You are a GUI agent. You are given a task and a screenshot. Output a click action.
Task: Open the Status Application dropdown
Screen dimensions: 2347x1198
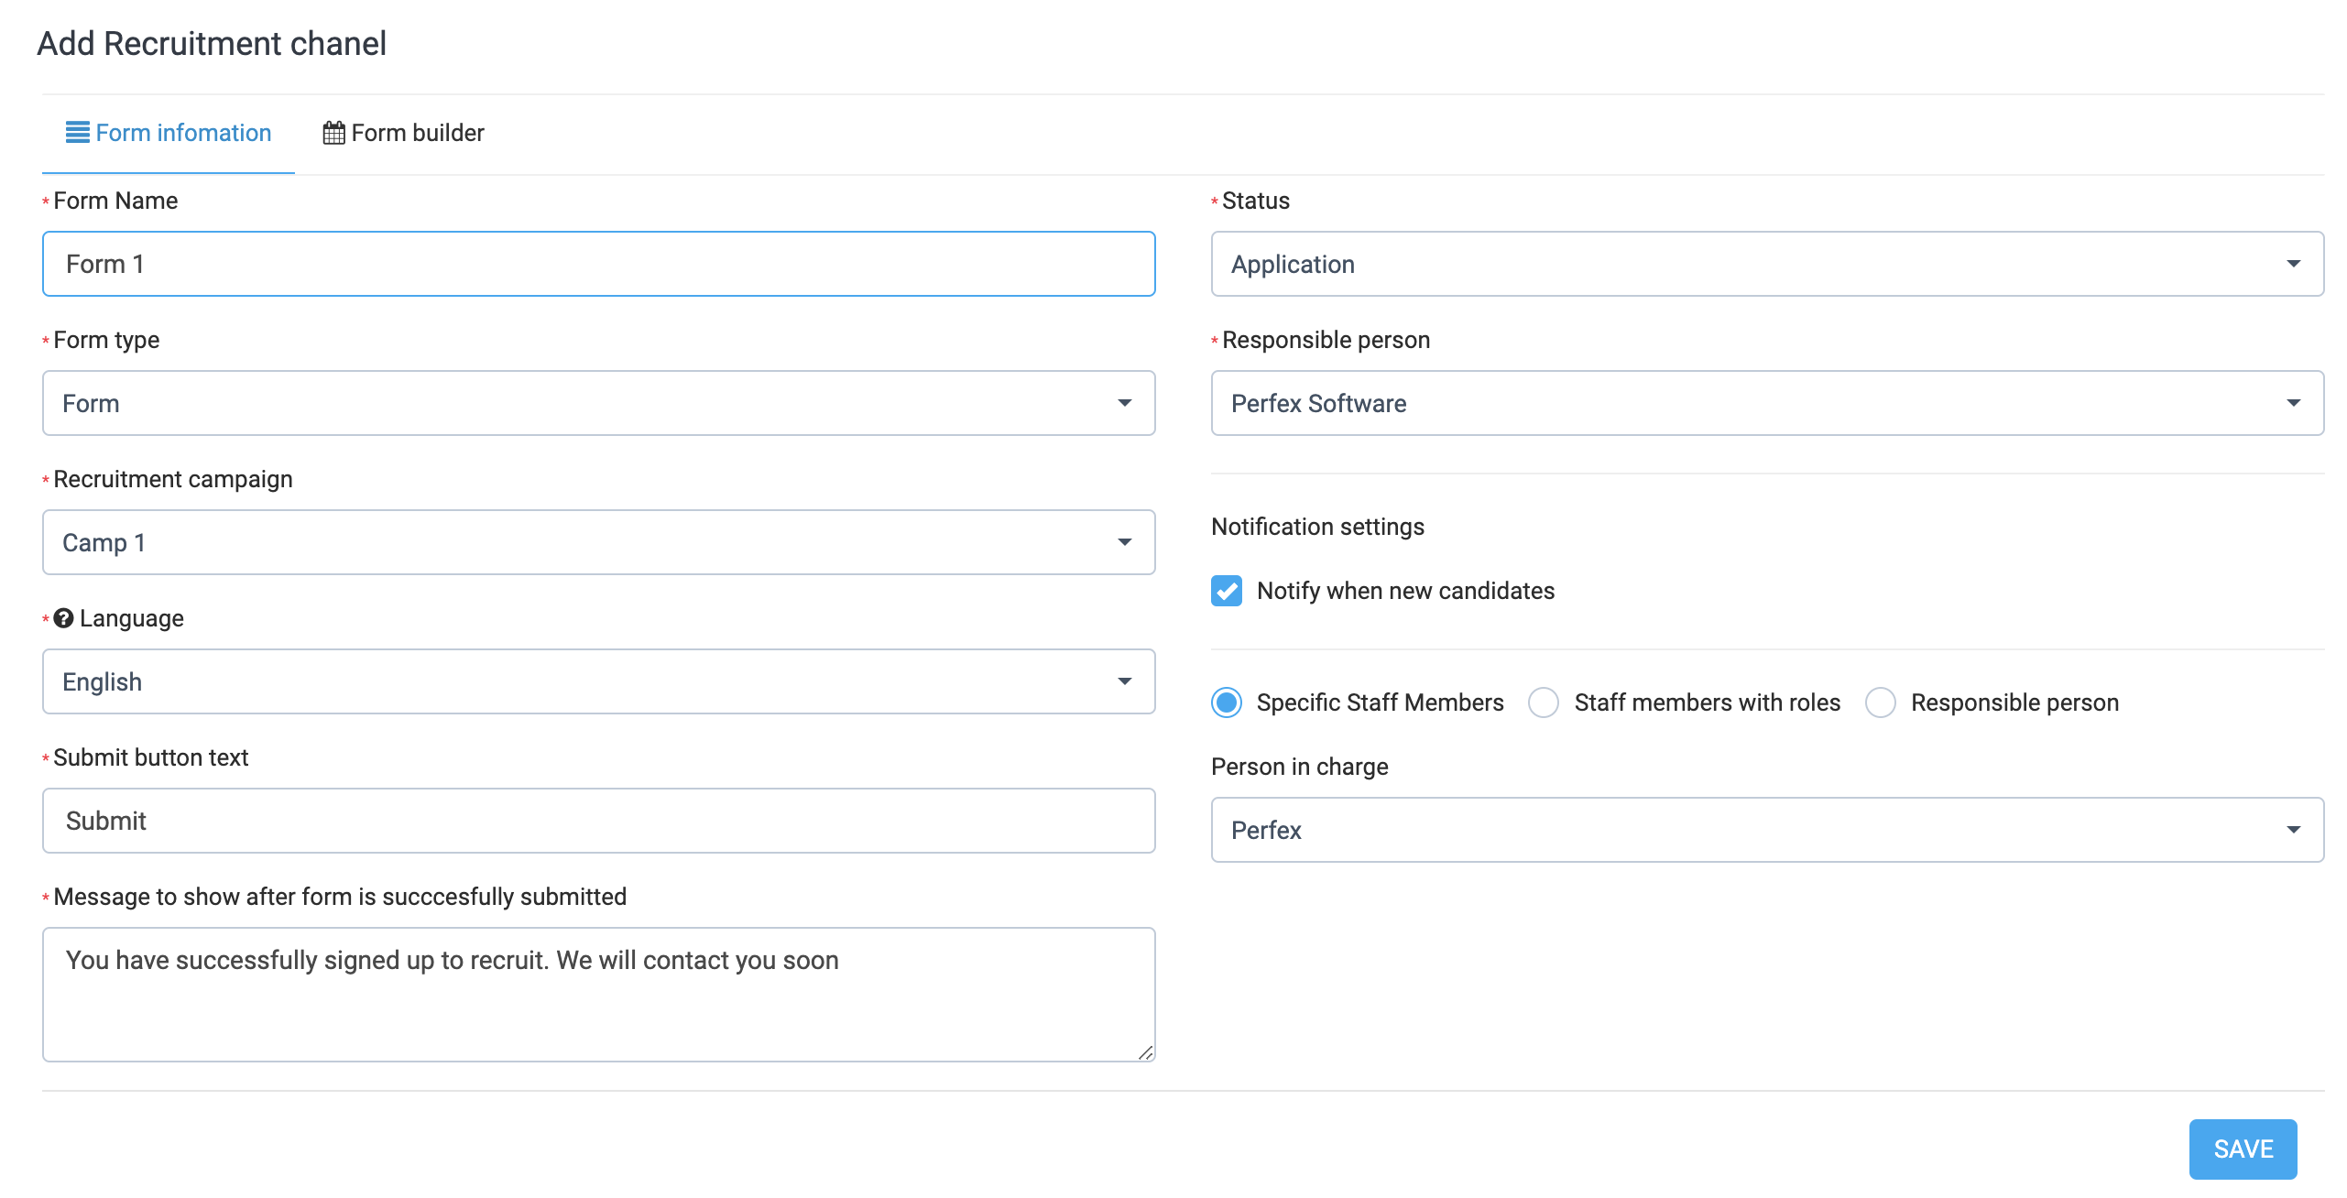click(1766, 264)
